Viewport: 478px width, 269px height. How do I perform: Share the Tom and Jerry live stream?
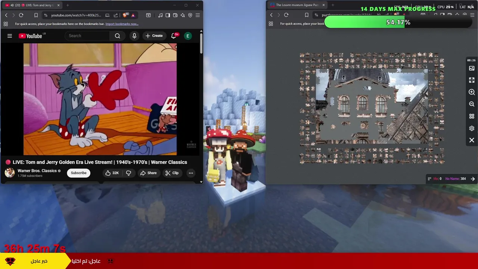[x=148, y=173]
